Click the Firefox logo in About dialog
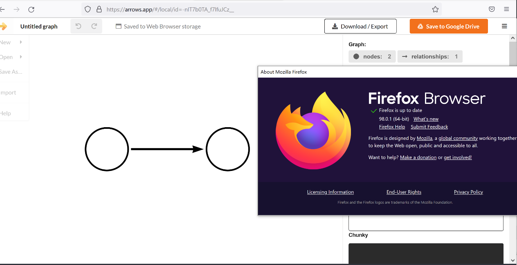 tap(313, 130)
